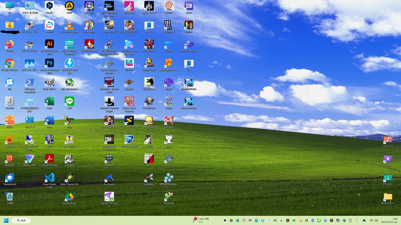Screen dimensions: 401x225
Task: Open the Adobe Photoshop 2025 shortcut
Action: click(49, 63)
